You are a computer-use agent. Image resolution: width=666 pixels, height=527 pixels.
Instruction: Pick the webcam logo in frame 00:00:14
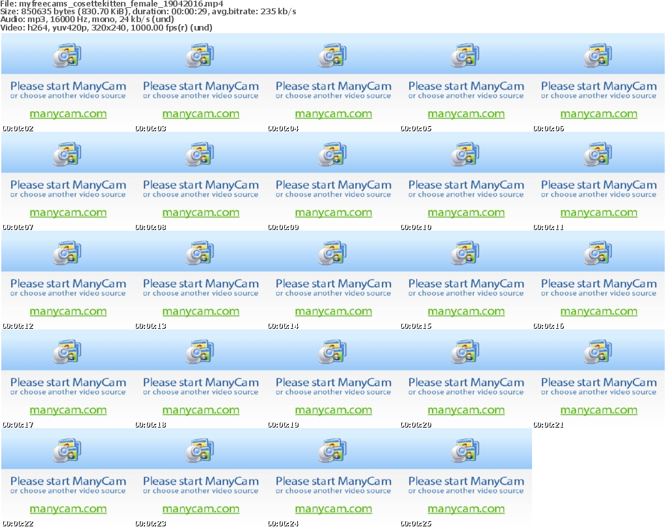click(332, 253)
